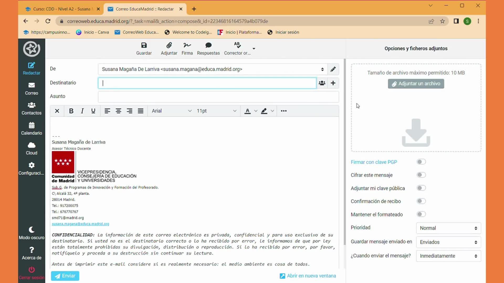
Task: Open Calendario from the sidebar
Action: point(31,129)
